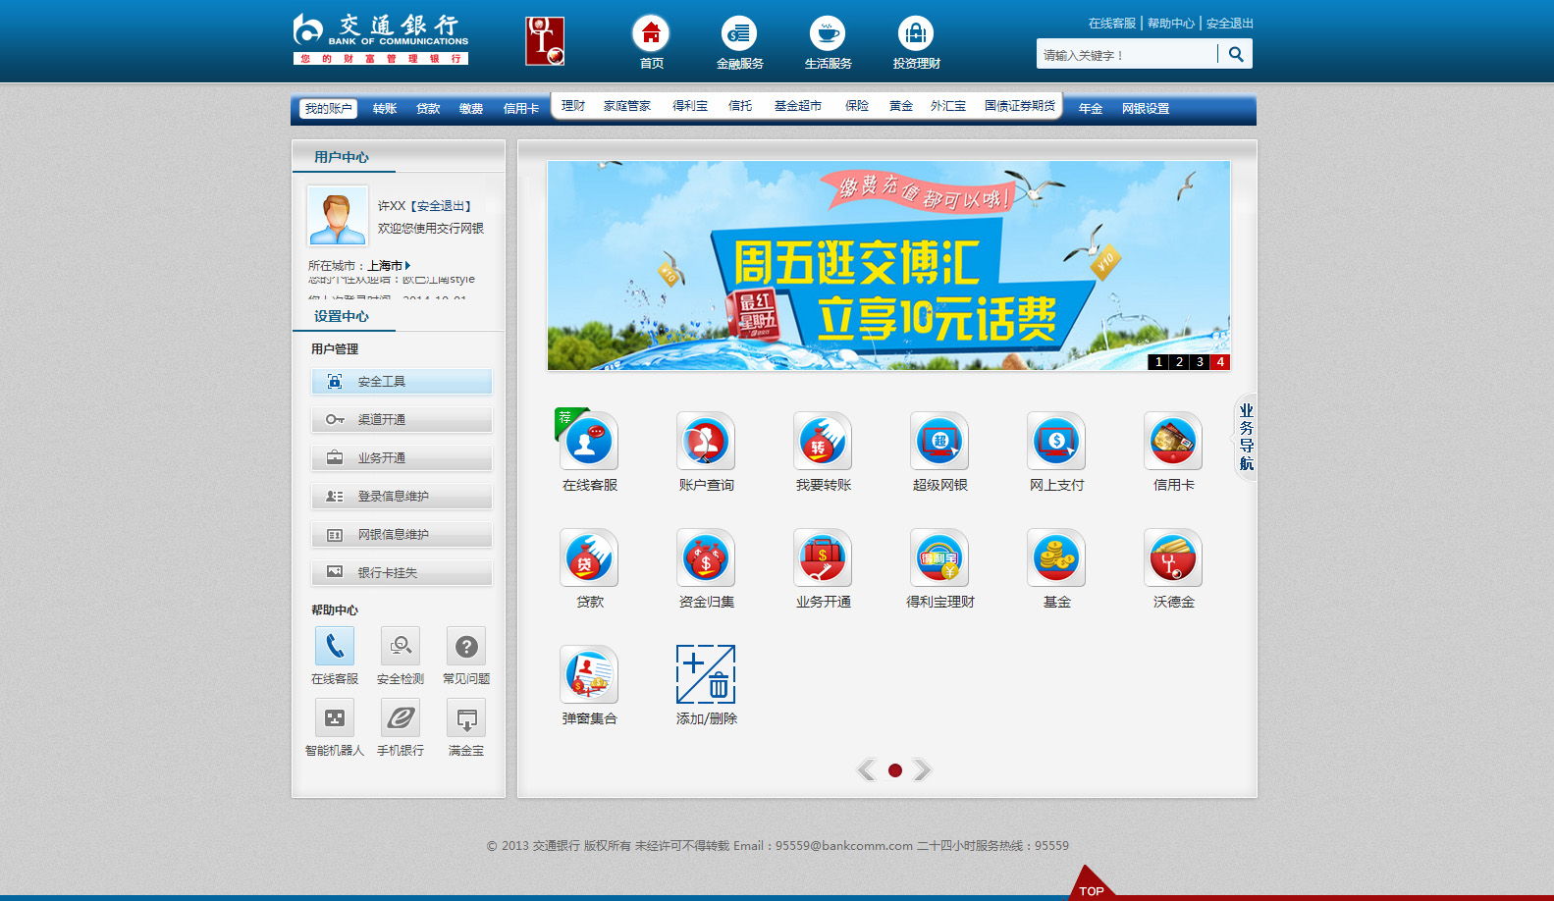Viewport: 1554px width, 901px height.
Task: Open the 得利宝理财 icon
Action: [x=939, y=557]
